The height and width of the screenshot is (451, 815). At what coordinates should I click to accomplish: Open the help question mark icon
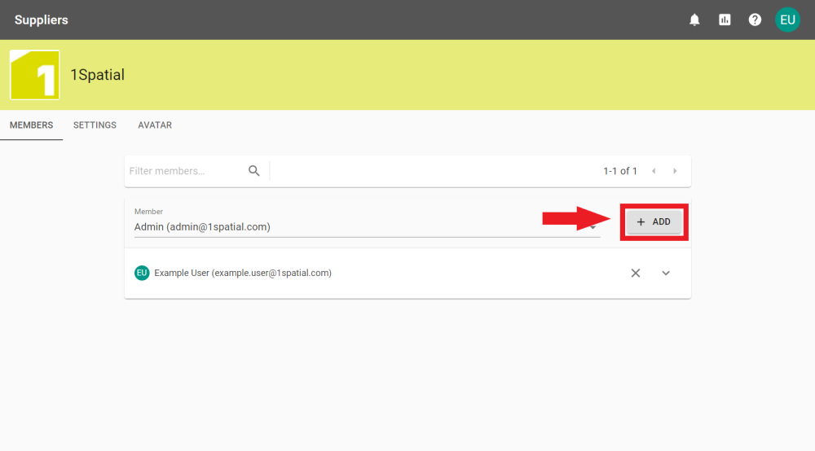pos(755,20)
